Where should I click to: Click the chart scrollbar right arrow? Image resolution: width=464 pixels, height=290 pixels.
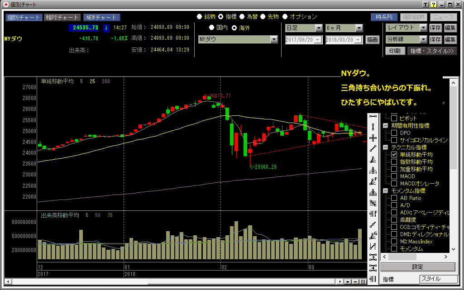[340, 282]
